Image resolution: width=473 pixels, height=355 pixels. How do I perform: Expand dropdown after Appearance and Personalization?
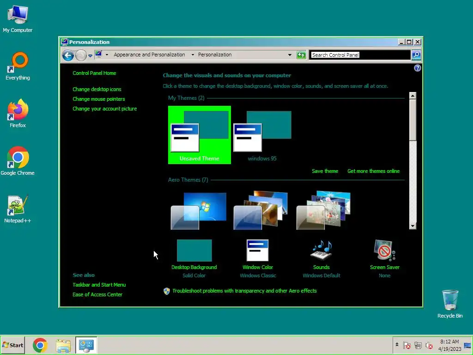193,55
